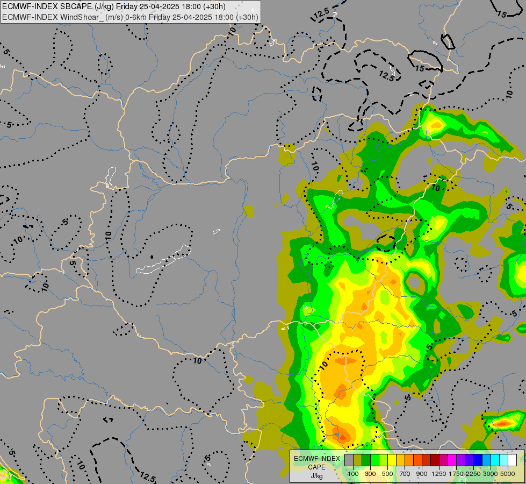Image resolution: width=526 pixels, height=484 pixels.
Task: Select the bright magenta legend swatch
Action: click(452, 460)
